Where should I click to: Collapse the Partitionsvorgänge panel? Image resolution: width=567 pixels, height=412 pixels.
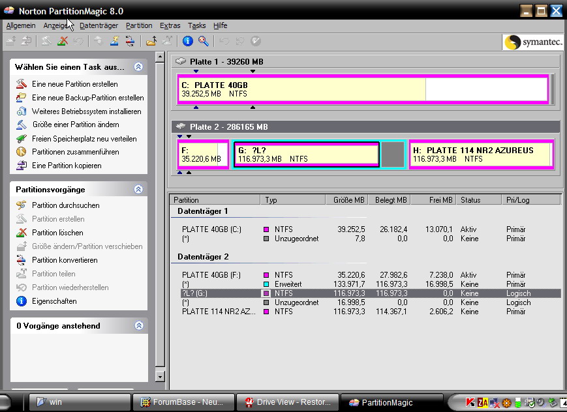(x=138, y=189)
